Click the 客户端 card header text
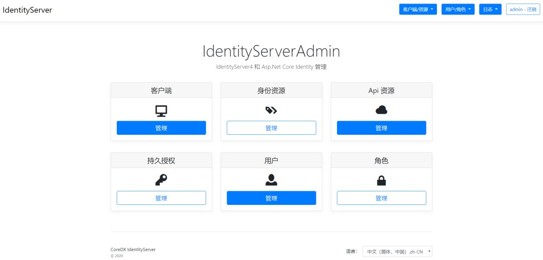Viewport: 543px width, 260px height. [161, 91]
